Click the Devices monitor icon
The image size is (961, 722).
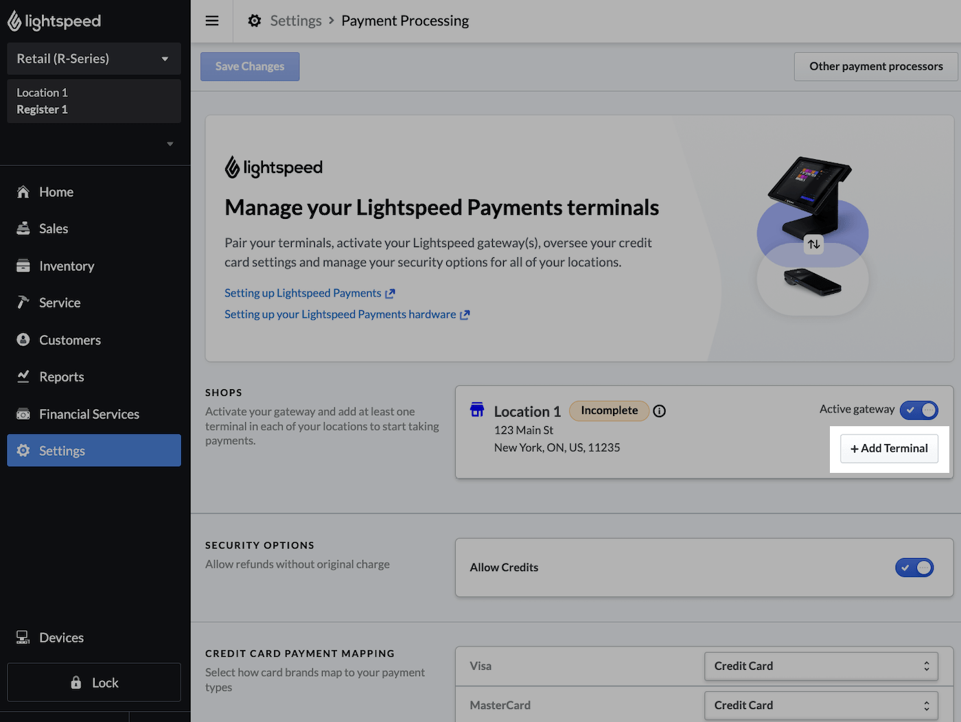coord(23,638)
